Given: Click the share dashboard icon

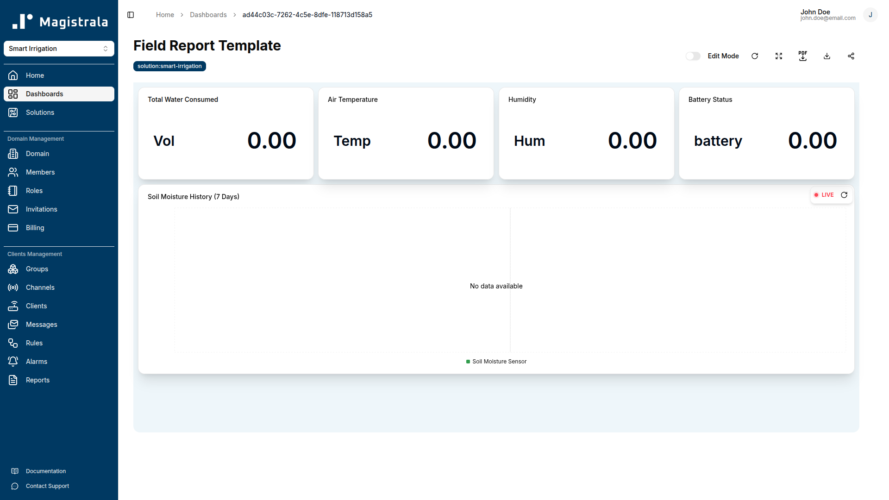Looking at the screenshot, I should click(851, 56).
